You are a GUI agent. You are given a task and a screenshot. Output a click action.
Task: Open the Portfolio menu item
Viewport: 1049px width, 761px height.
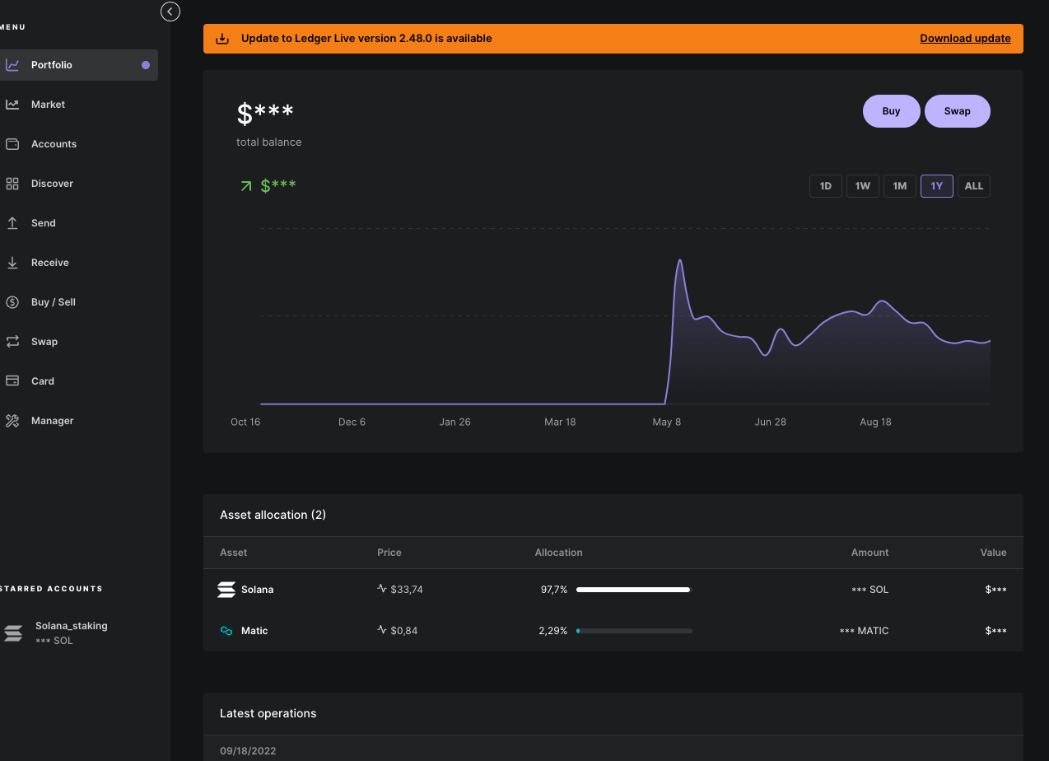tap(78, 65)
